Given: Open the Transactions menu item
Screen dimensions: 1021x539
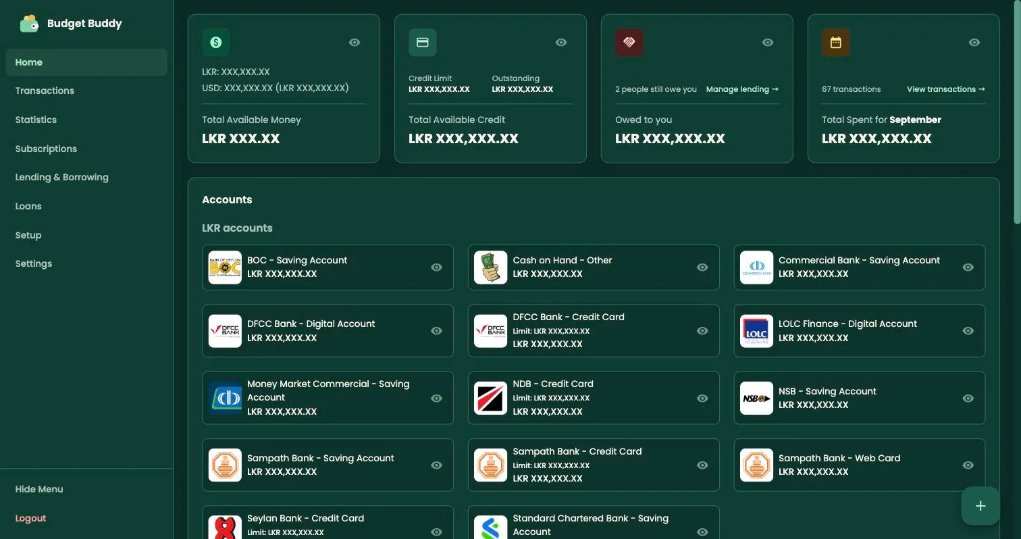Looking at the screenshot, I should pos(86,91).
